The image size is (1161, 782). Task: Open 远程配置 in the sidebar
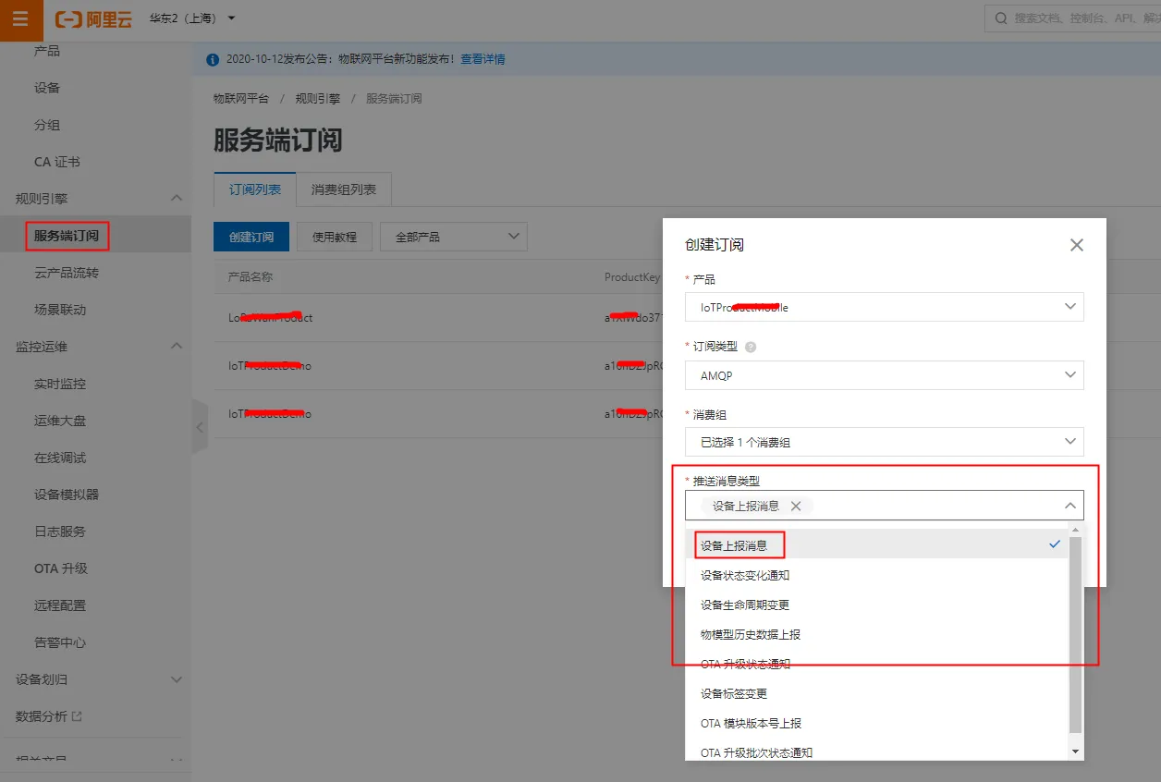pos(60,605)
